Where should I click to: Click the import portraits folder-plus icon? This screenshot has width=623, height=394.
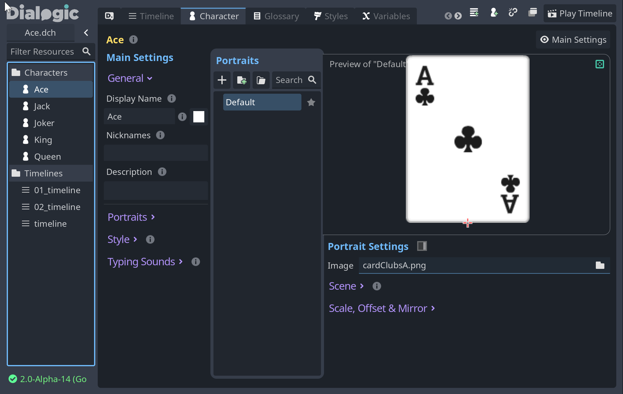tap(242, 80)
